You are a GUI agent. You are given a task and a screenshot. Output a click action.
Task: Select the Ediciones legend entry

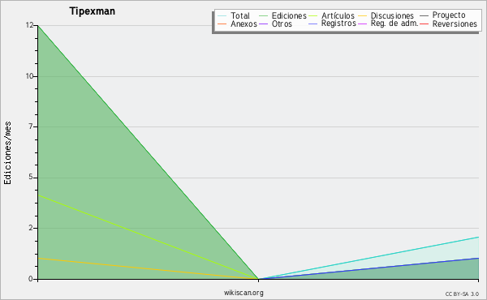[x=282, y=16]
